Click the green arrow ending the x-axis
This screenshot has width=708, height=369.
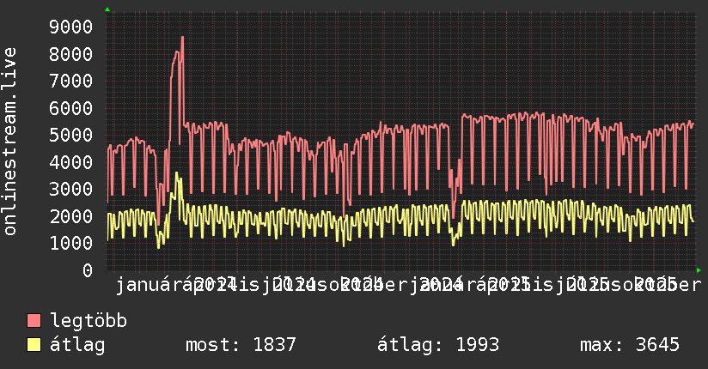coord(699,270)
